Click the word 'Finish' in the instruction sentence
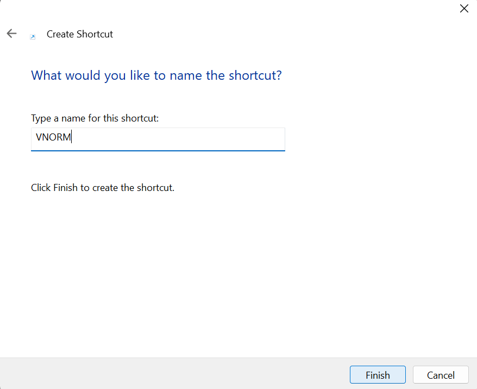 (65, 188)
